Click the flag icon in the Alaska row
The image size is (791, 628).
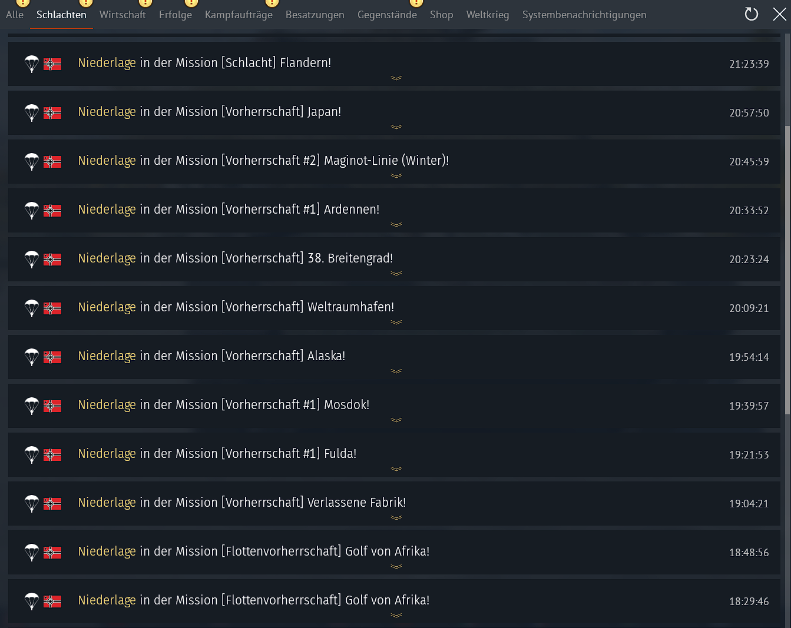click(52, 357)
